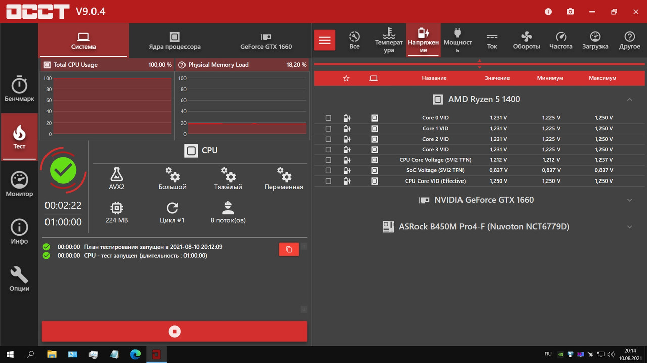Sort by the Минимум column header
The height and width of the screenshot is (363, 647).
pyautogui.click(x=550, y=78)
